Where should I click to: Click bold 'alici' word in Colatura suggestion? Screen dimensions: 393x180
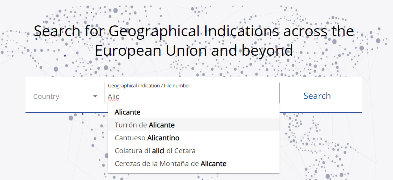(158, 151)
